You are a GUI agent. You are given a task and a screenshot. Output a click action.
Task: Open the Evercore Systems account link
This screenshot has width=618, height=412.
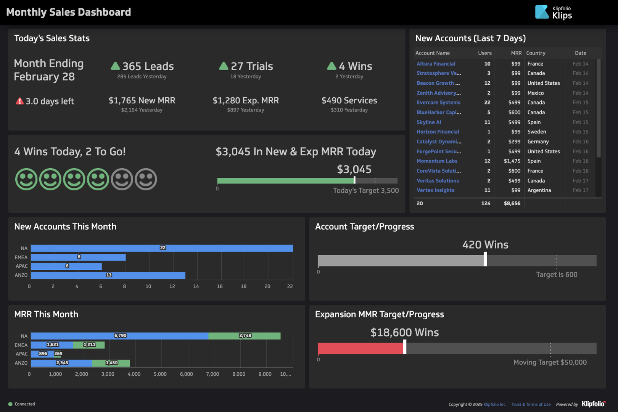point(438,102)
